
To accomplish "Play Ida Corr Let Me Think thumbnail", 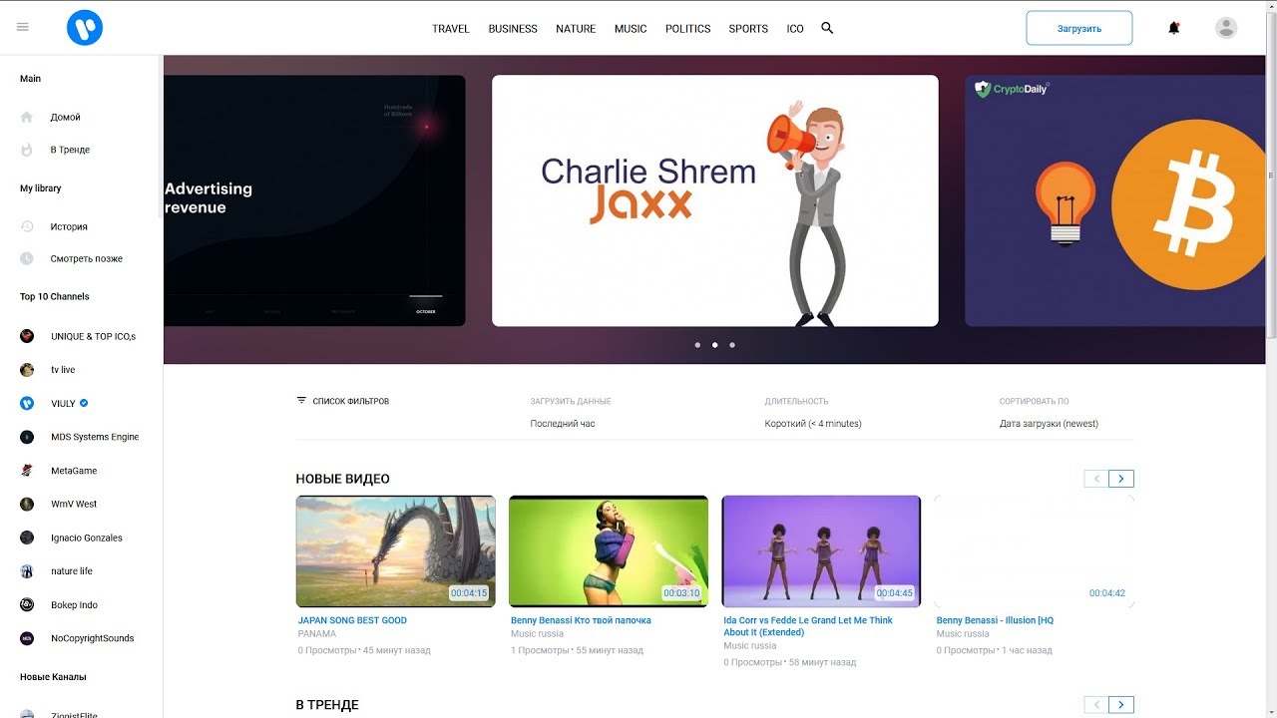I will click(821, 551).
